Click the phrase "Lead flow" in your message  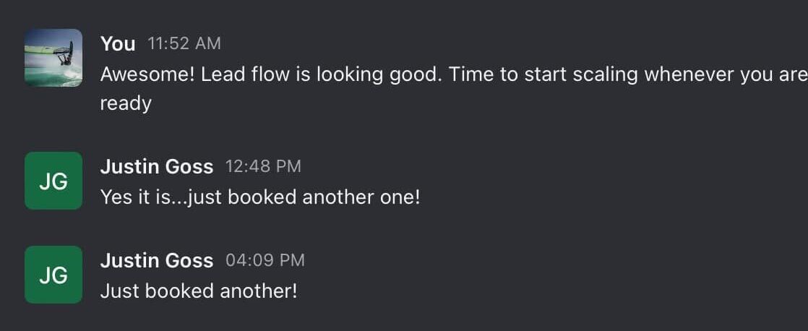pyautogui.click(x=245, y=74)
